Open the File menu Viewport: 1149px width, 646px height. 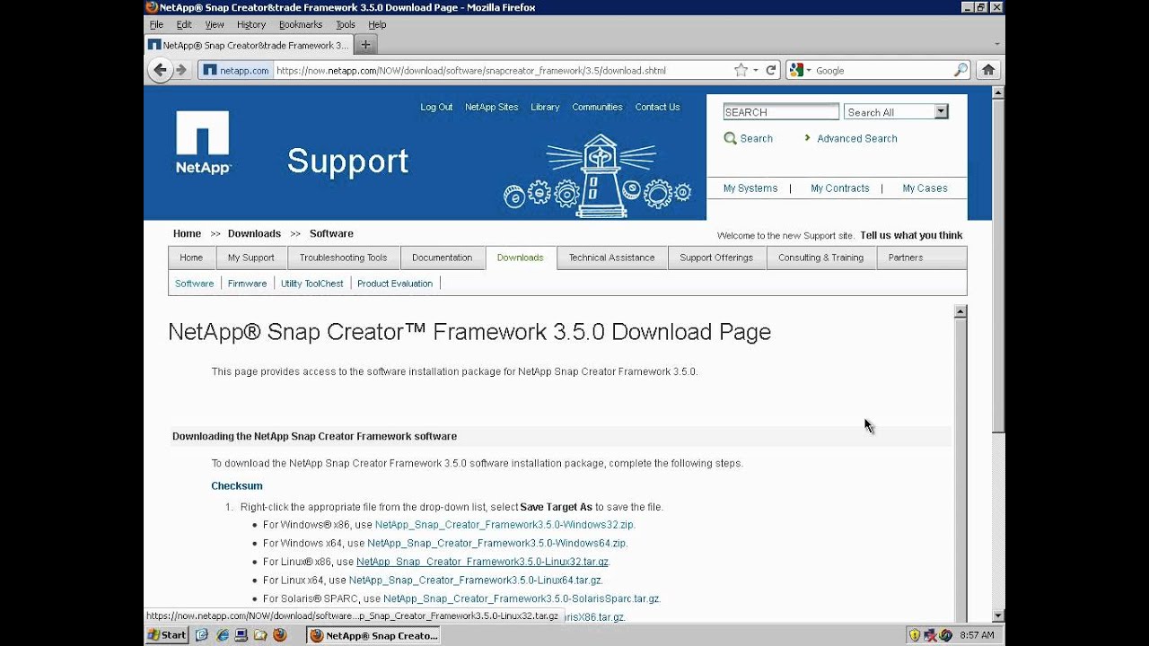(156, 25)
